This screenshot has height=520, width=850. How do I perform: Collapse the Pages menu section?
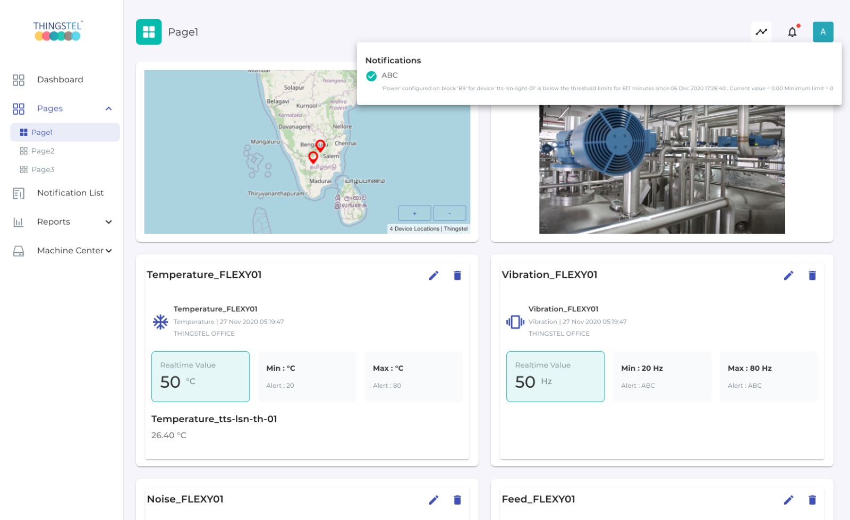point(108,108)
